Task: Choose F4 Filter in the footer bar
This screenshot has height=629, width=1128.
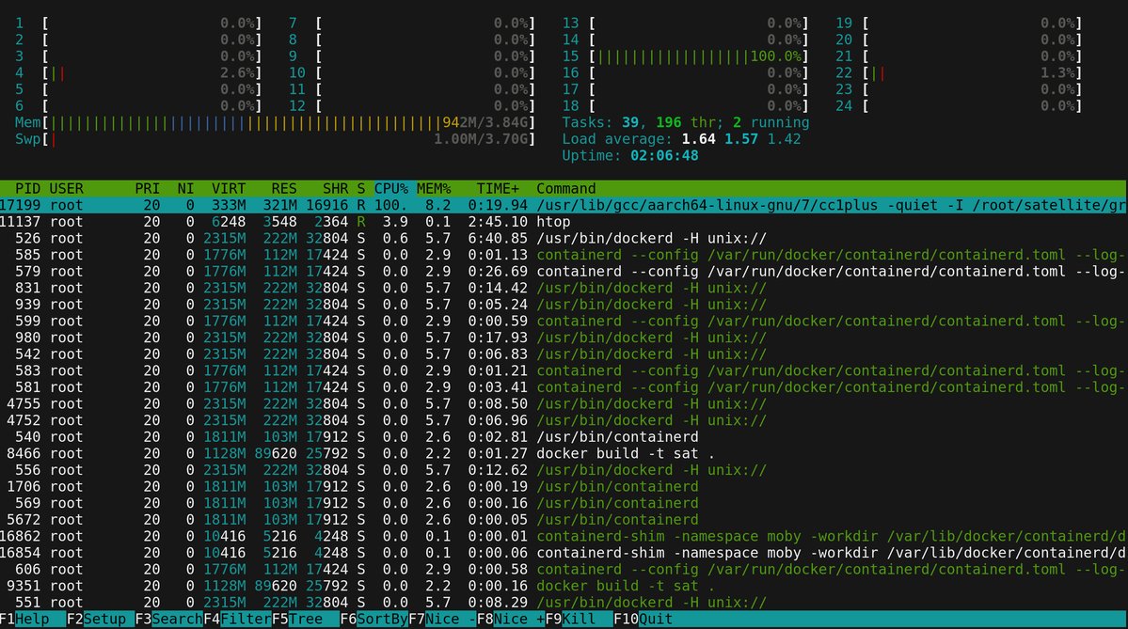Action: tap(237, 619)
